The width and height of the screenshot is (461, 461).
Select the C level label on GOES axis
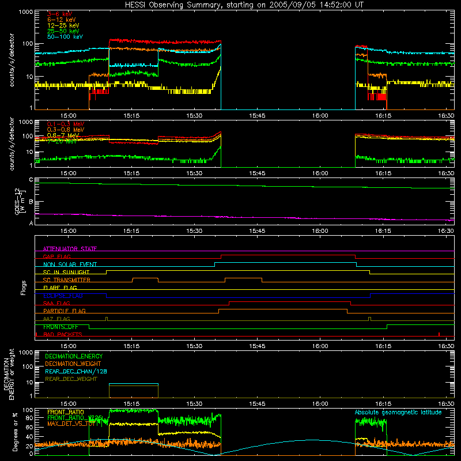[31, 179]
